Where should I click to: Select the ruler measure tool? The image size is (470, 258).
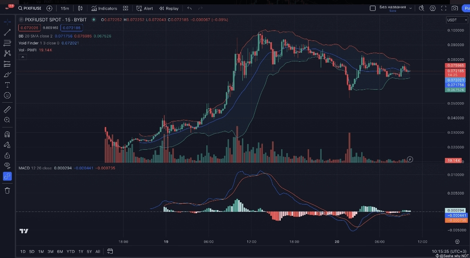(7, 110)
